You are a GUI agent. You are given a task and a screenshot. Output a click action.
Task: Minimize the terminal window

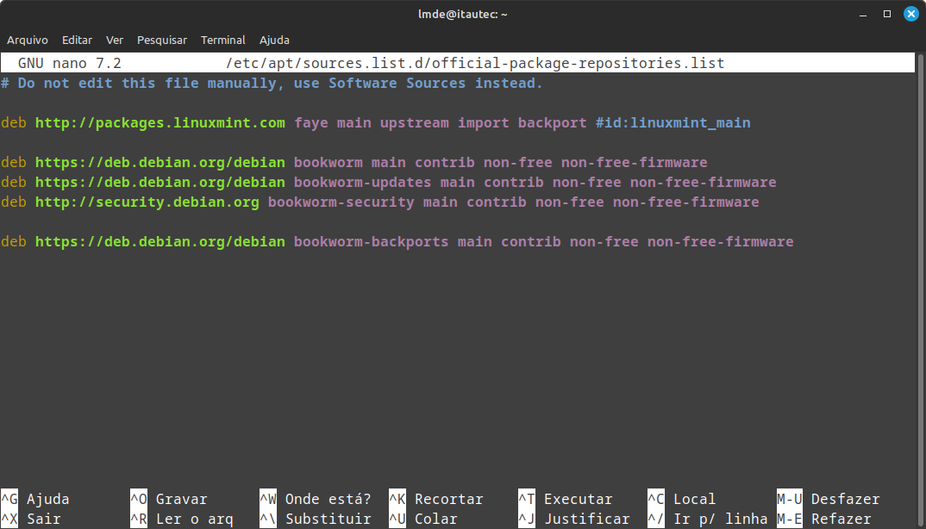(863, 14)
